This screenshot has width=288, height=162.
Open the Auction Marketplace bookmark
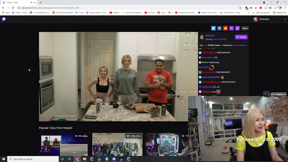click(x=132, y=13)
